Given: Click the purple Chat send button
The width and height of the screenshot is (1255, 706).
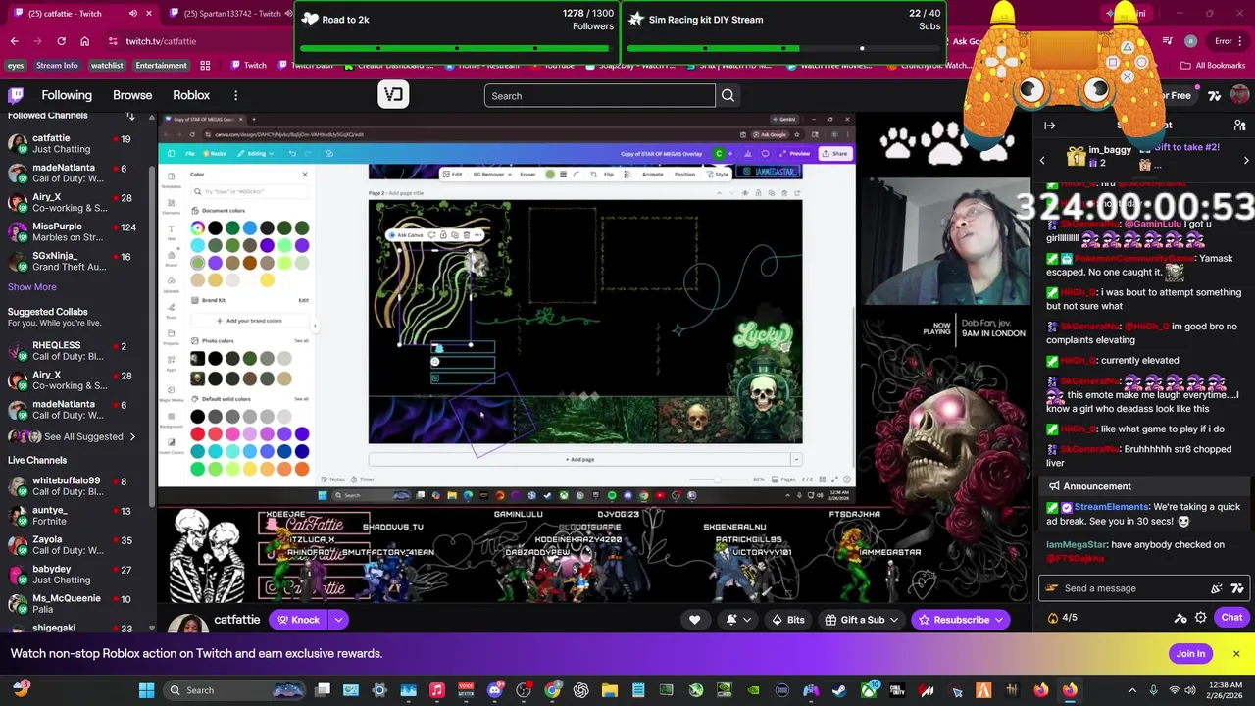Looking at the screenshot, I should click(x=1231, y=618).
